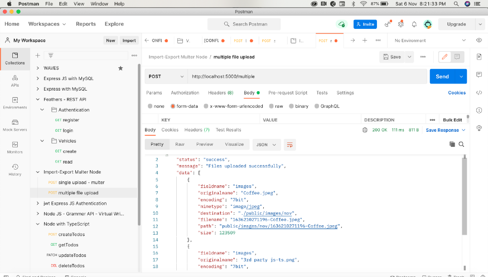Click Bulk Edit in form-data table
The width and height of the screenshot is (488, 277).
[452, 120]
